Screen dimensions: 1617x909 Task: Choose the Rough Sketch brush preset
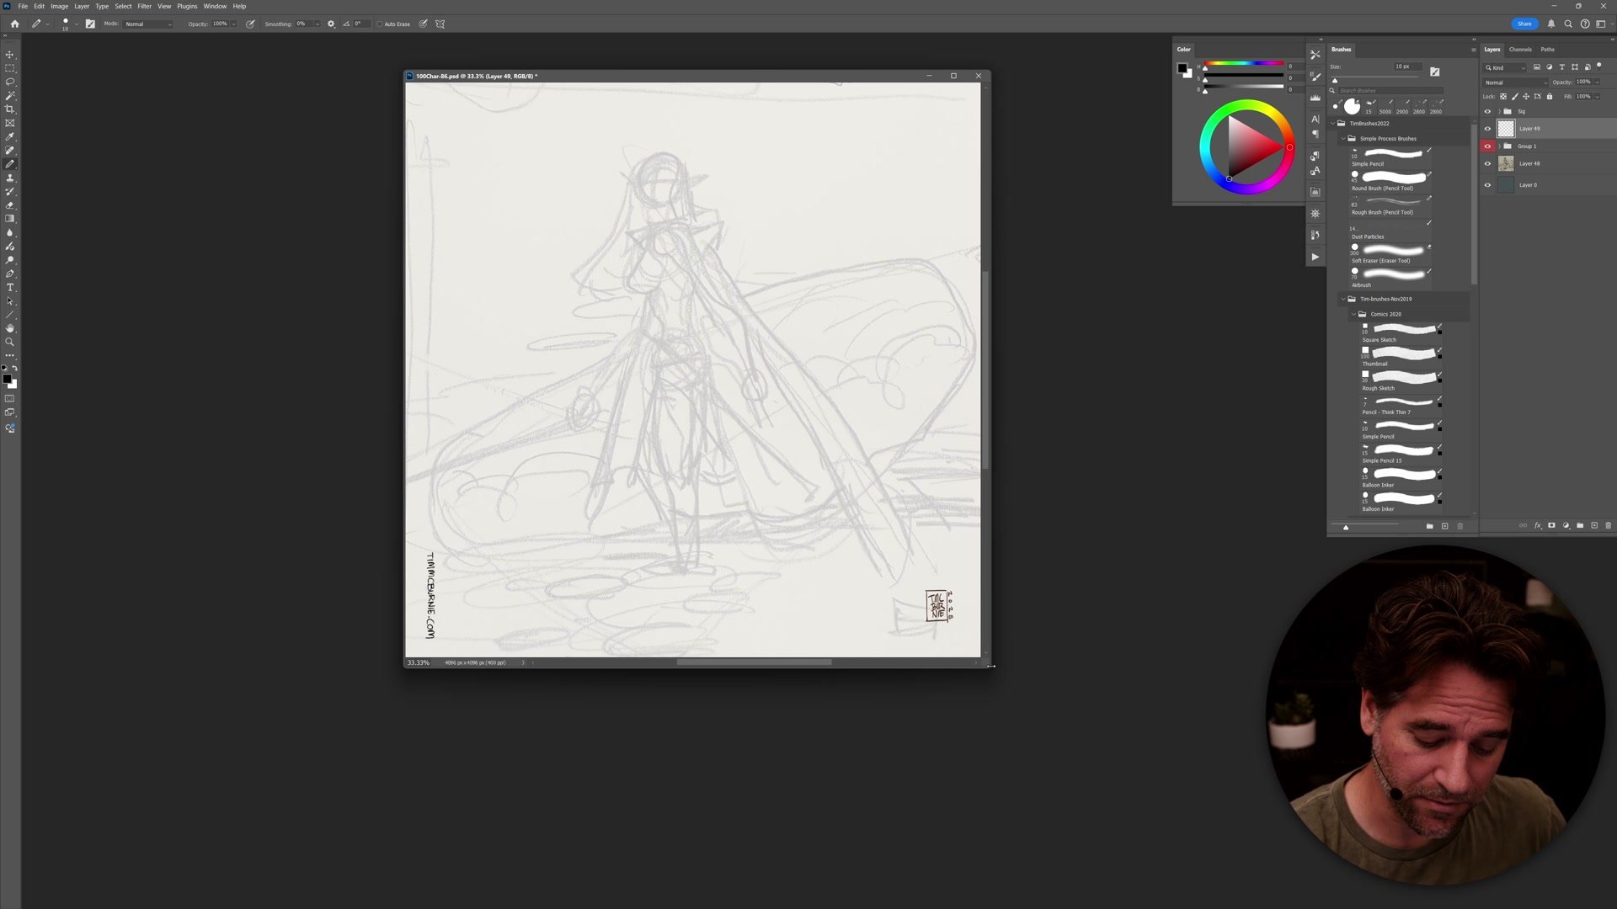coord(1401,377)
